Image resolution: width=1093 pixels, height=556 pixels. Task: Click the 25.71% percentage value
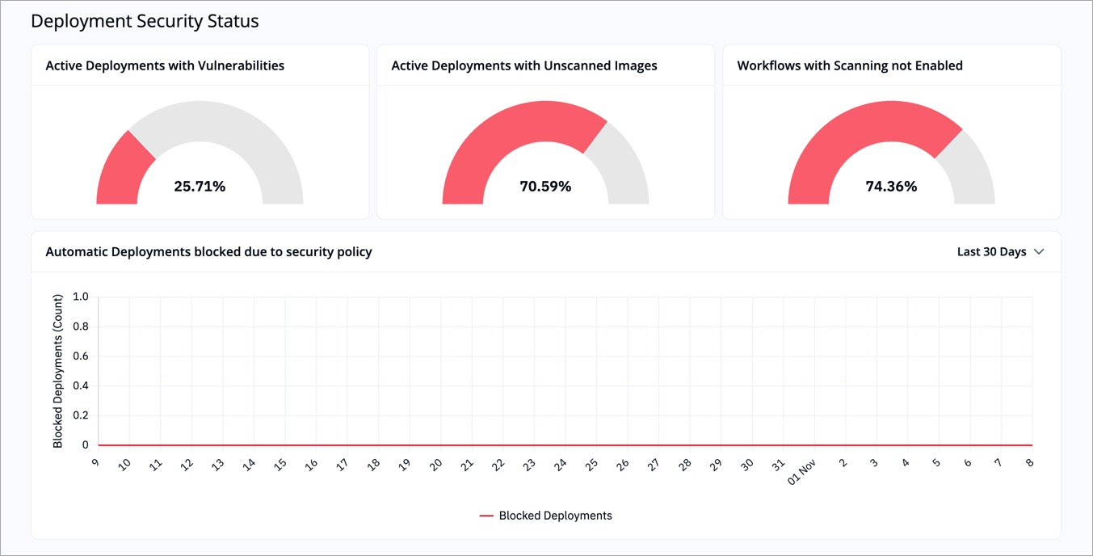click(x=200, y=186)
